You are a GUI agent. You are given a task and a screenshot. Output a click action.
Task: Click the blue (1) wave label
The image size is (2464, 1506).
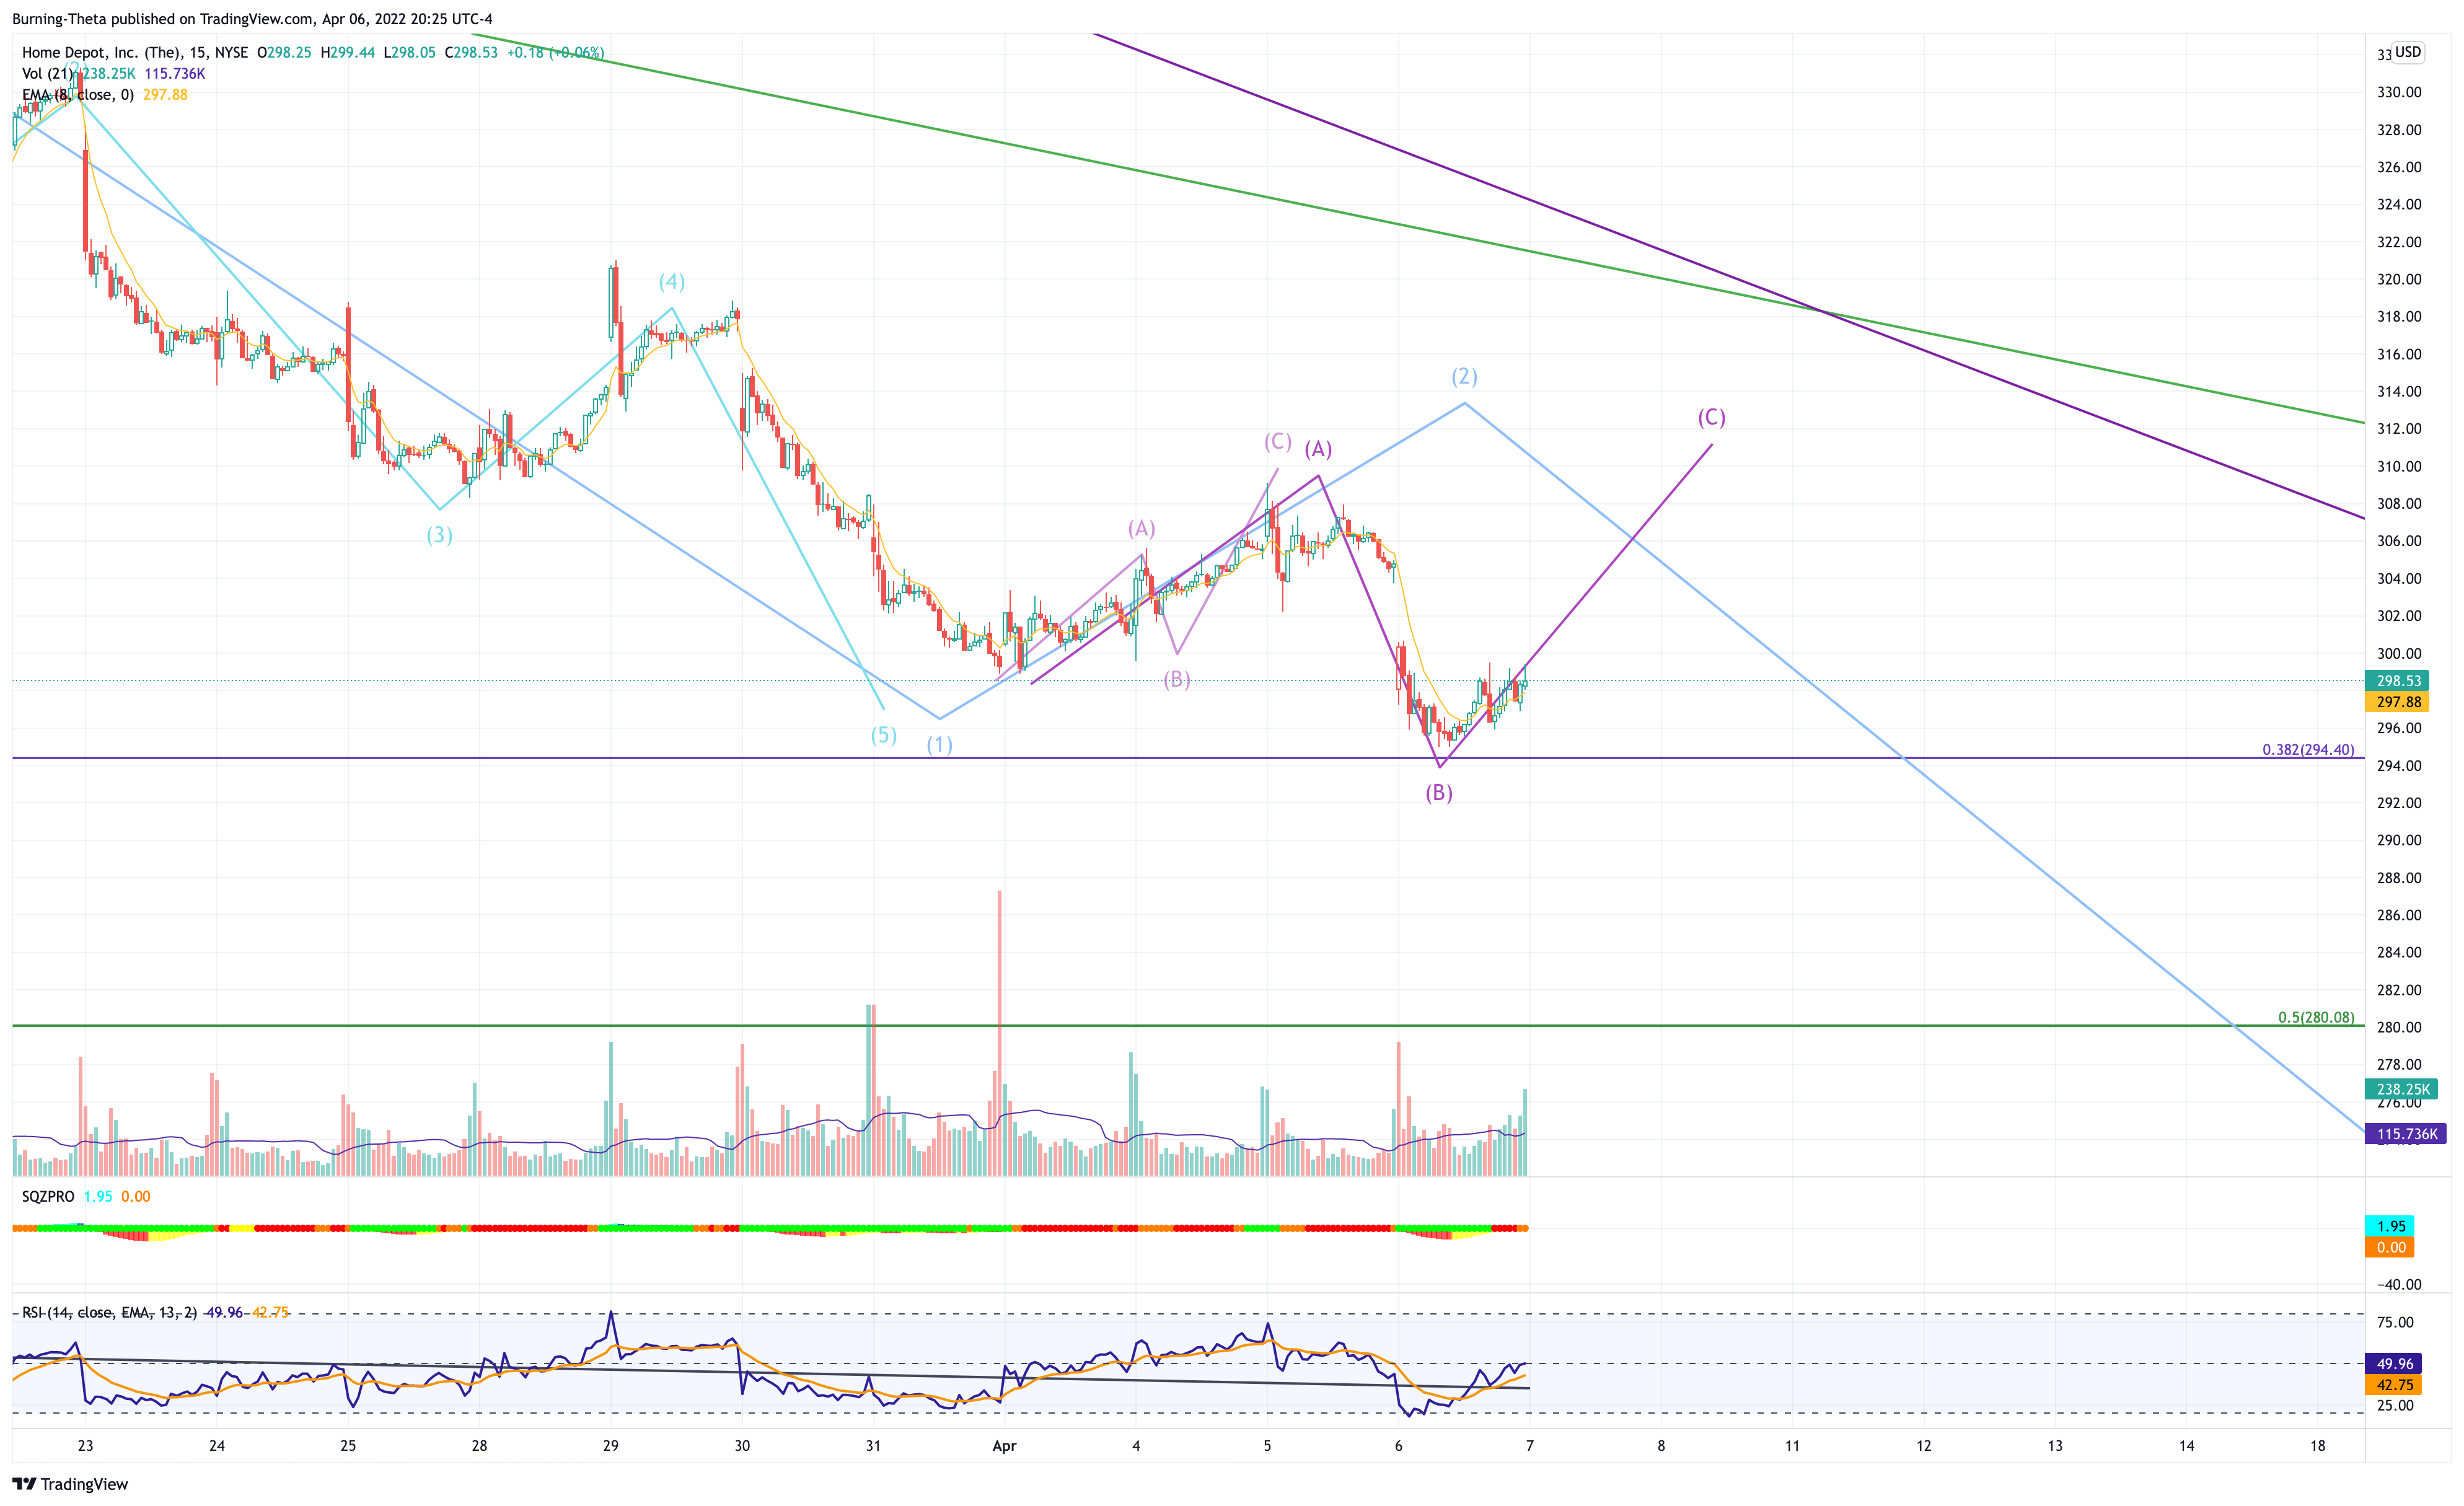939,744
